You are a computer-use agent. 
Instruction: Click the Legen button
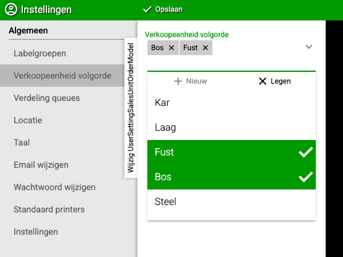275,81
